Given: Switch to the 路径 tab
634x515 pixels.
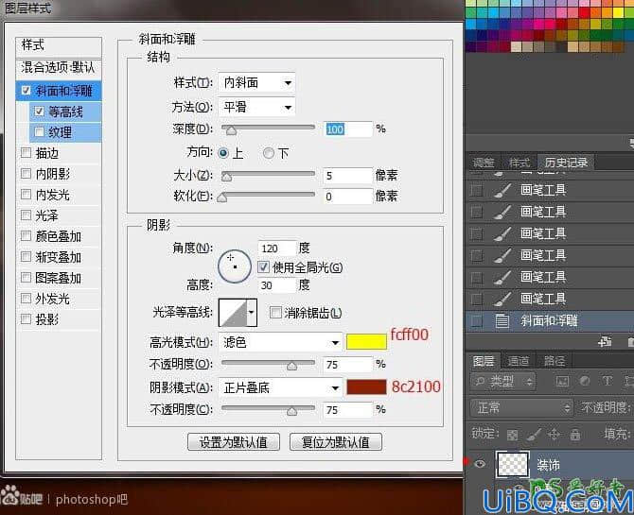Looking at the screenshot, I should click(x=554, y=361).
